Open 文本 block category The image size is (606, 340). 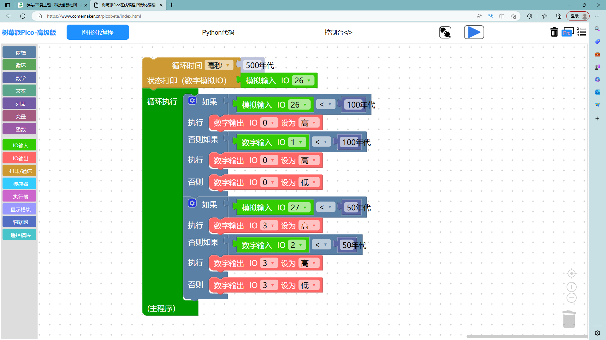tap(20, 91)
